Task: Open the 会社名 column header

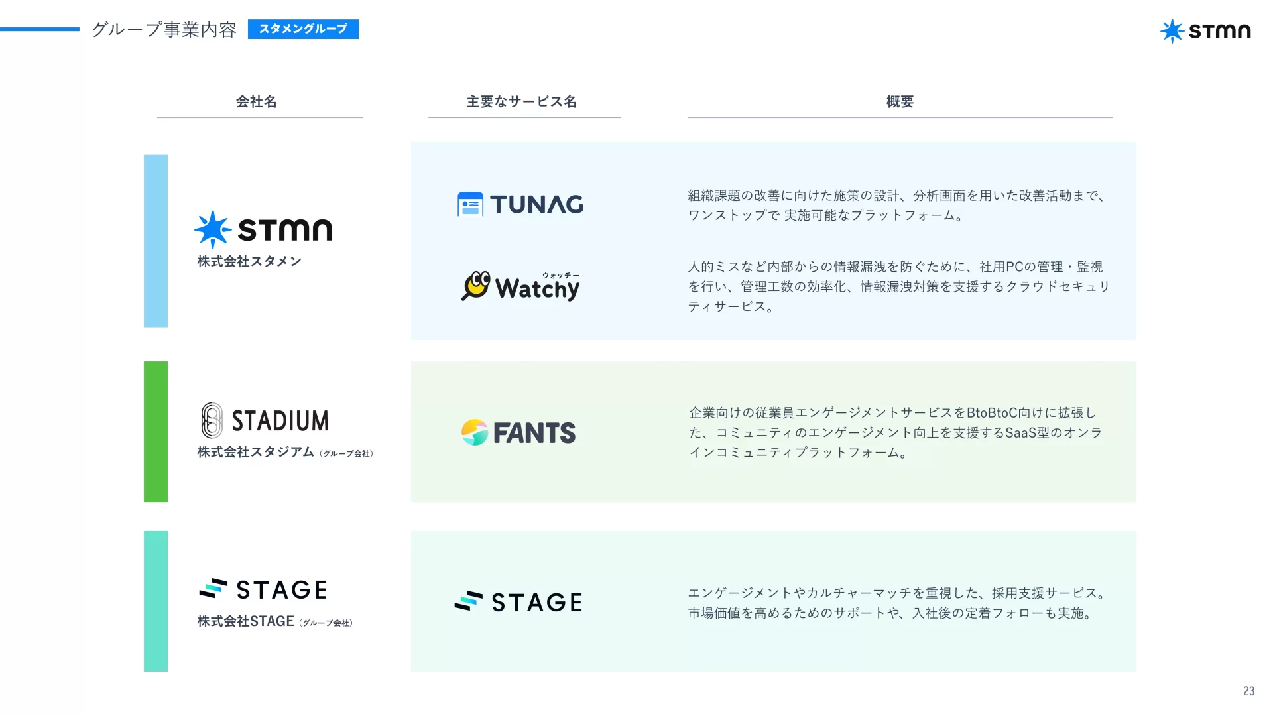Action: click(x=259, y=102)
